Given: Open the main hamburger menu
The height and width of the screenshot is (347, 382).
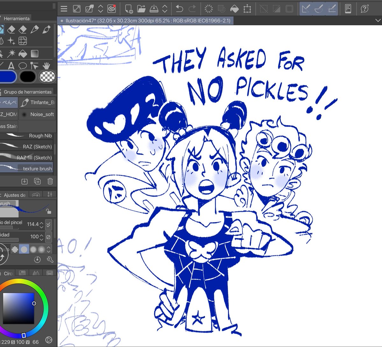Looking at the screenshot, I should [x=64, y=9].
